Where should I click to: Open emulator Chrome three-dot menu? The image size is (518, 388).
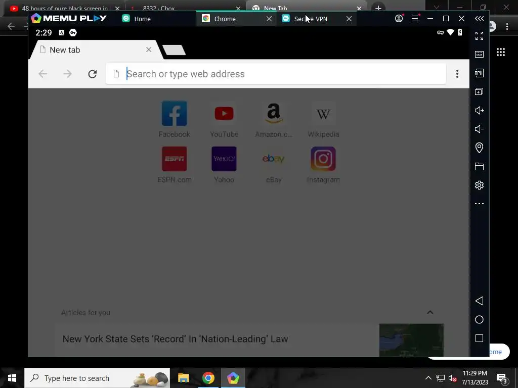(x=457, y=74)
